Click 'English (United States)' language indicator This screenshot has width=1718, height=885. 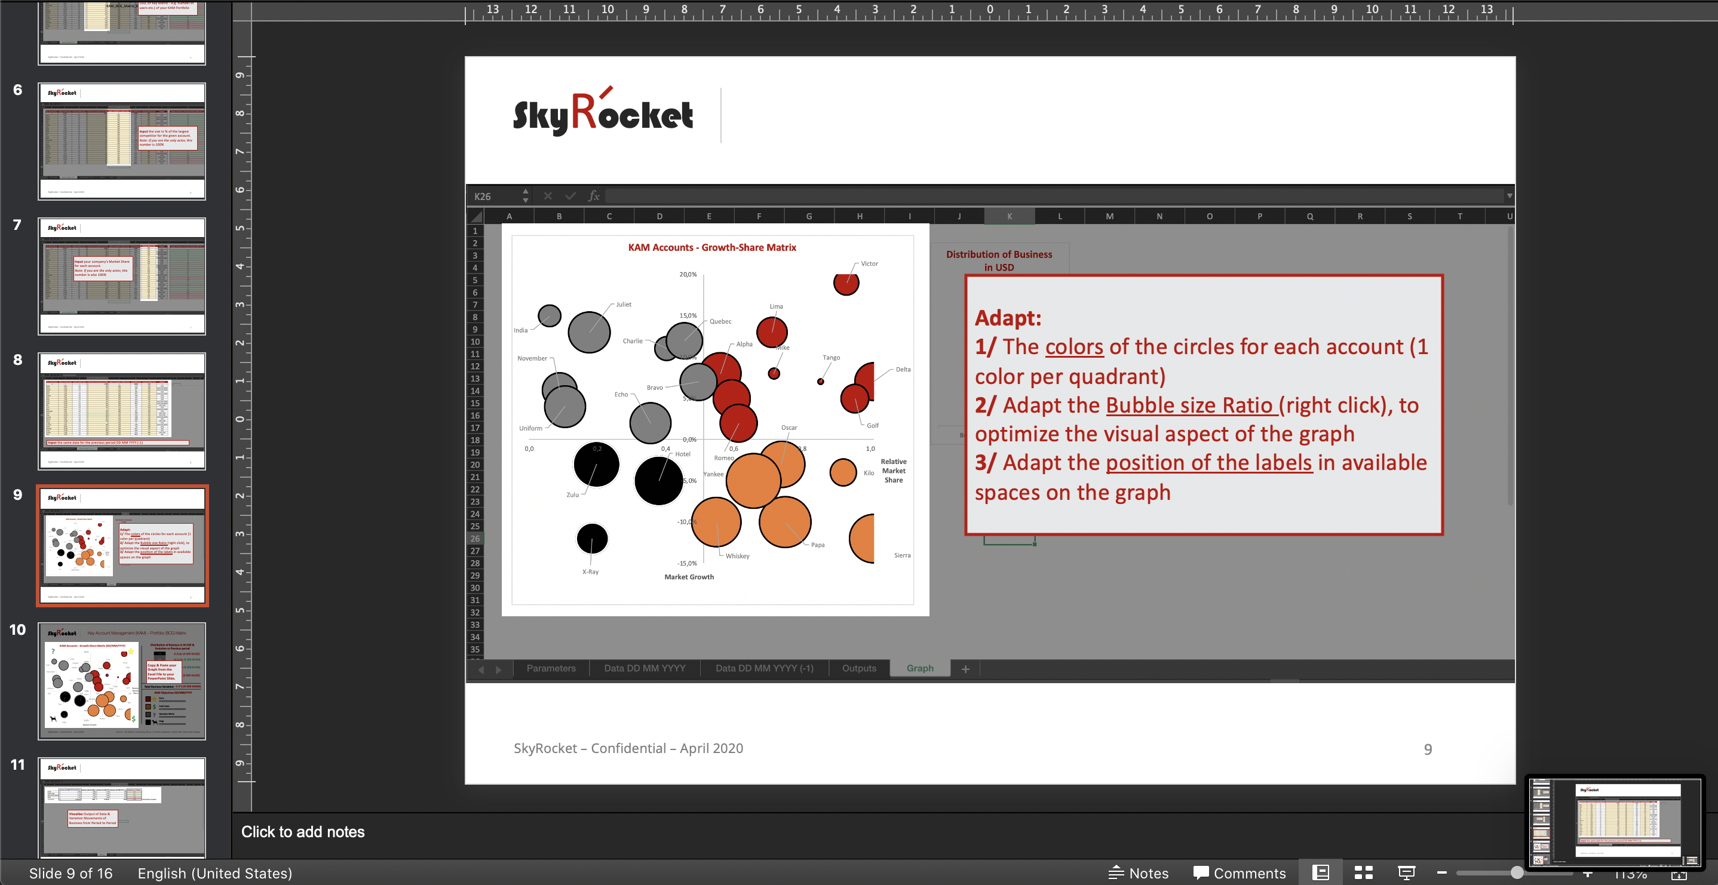[215, 873]
